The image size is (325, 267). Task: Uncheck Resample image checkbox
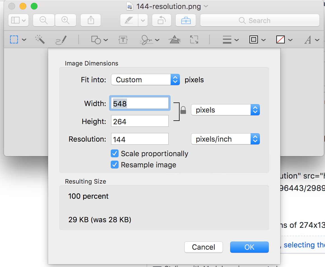[x=115, y=165]
